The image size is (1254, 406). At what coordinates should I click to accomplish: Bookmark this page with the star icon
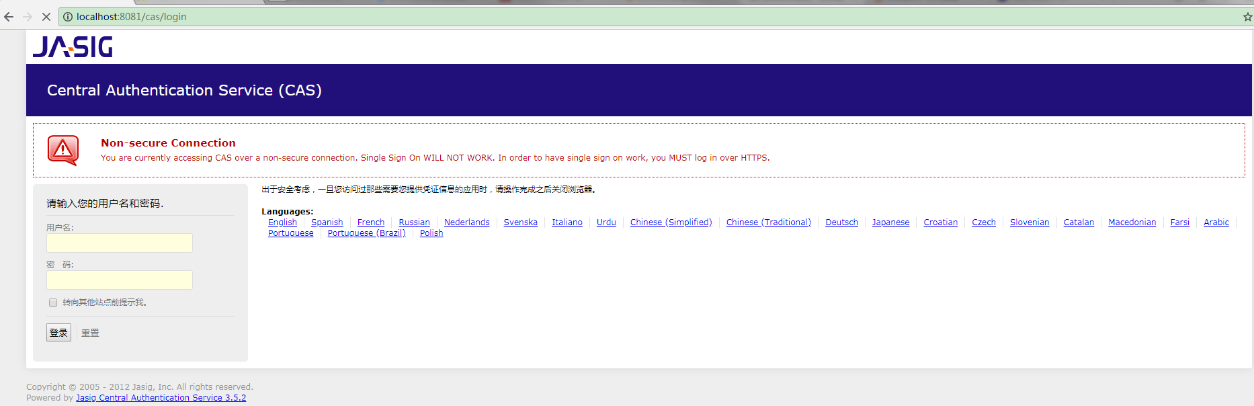point(1247,17)
